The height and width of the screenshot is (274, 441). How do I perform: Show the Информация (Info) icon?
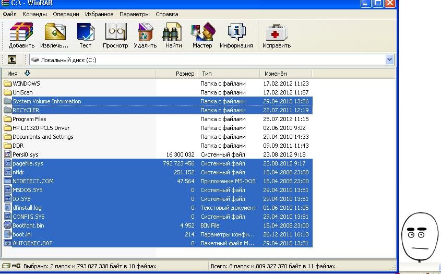tap(236, 31)
